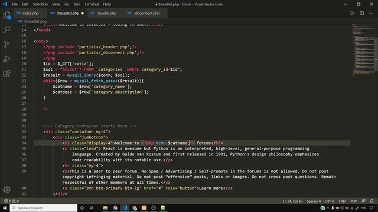Click the Visual Studio Code taskbar icon
Screen dimensions: 378x212
click(125, 208)
